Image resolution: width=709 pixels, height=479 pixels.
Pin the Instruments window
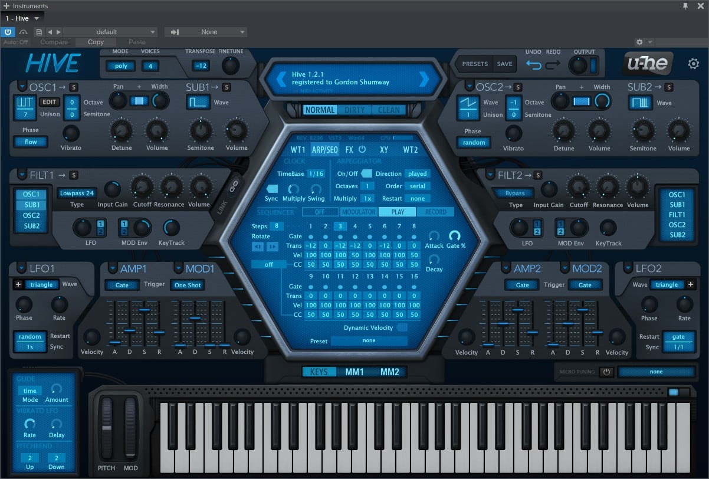point(685,6)
